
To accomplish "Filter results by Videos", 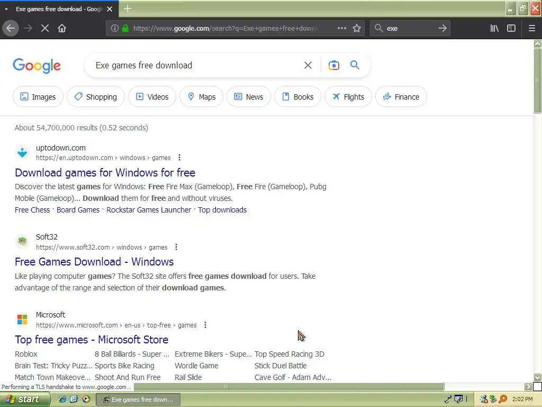I will [x=152, y=97].
